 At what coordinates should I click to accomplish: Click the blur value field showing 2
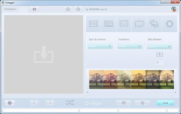(x=160, y=62)
